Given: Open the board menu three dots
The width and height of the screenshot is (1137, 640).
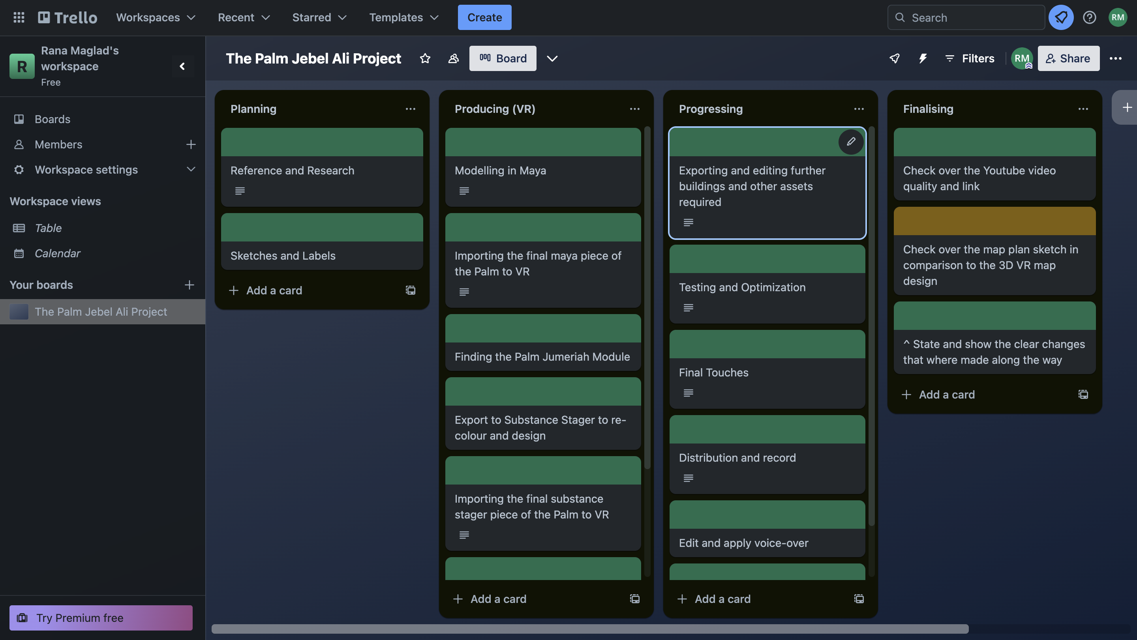Looking at the screenshot, I should (x=1115, y=58).
